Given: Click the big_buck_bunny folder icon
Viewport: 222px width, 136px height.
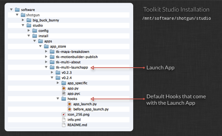Looking at the screenshot, I should [29, 20].
